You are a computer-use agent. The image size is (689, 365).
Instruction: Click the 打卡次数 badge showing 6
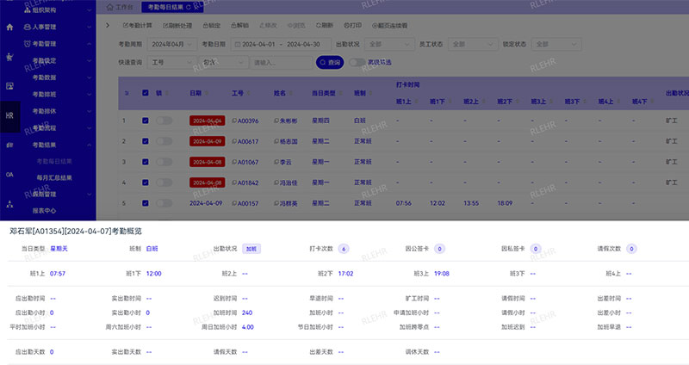344,249
